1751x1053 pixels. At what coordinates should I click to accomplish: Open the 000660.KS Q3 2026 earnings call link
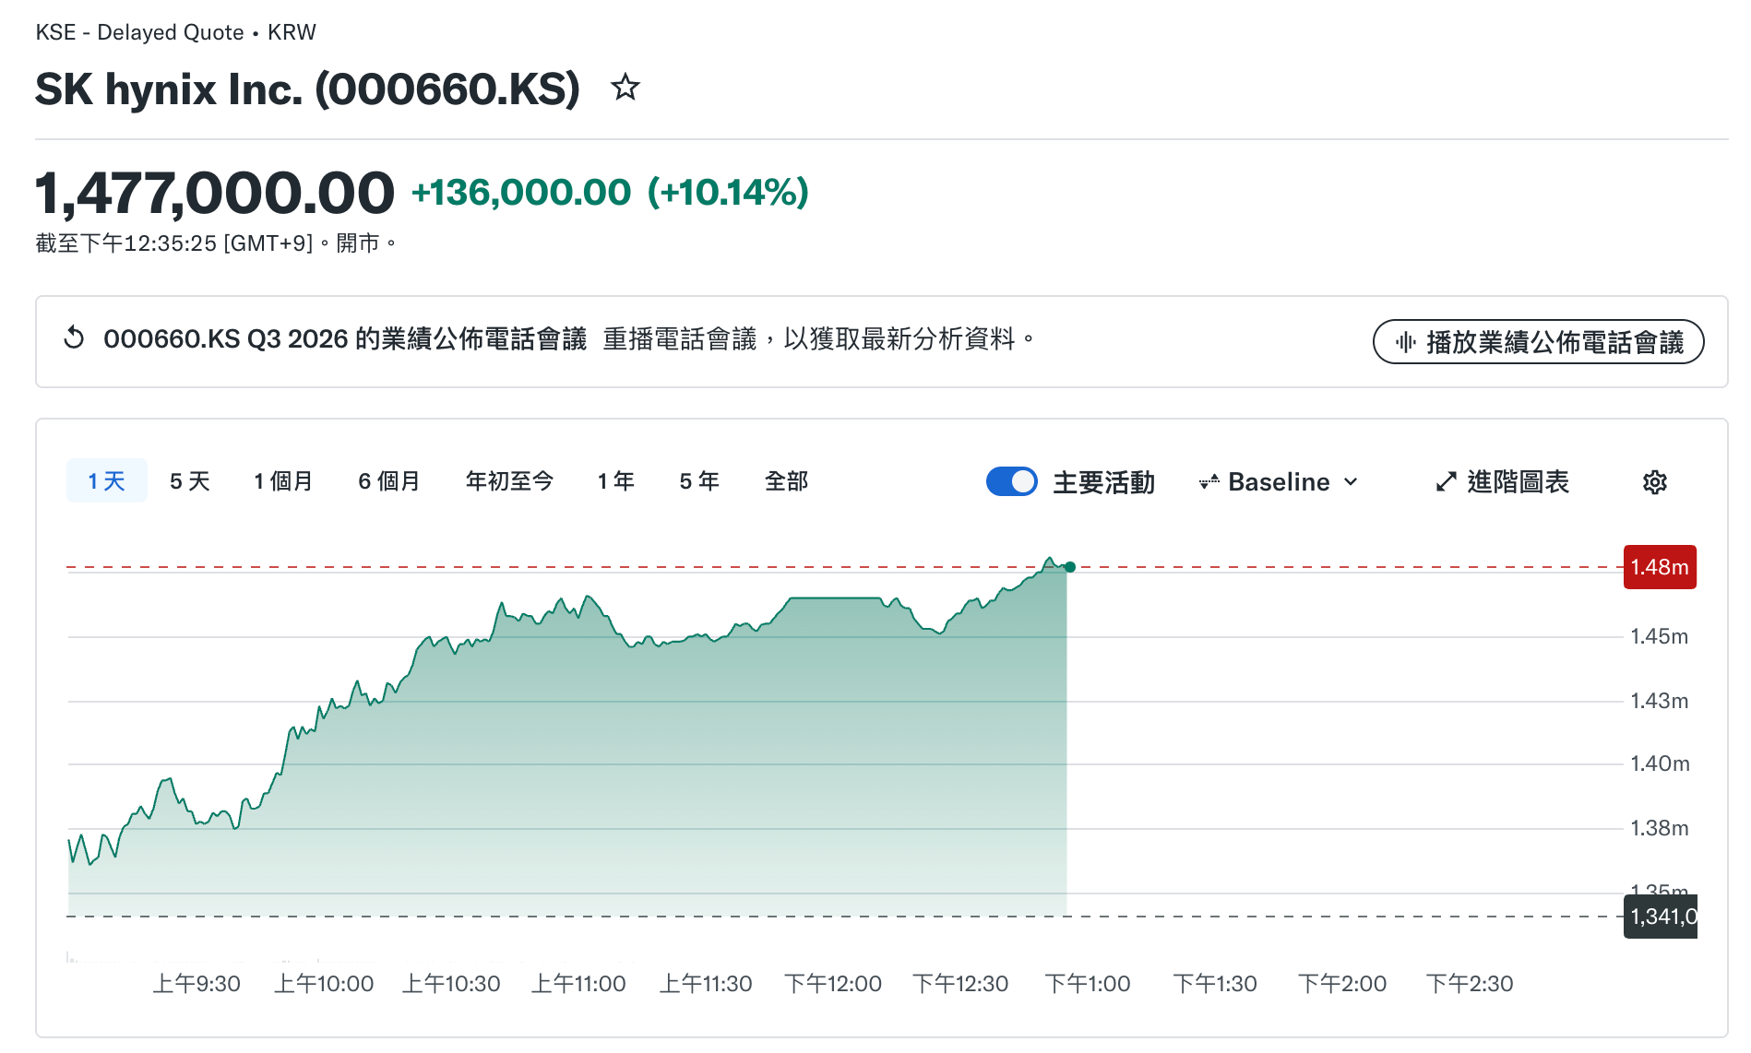(x=345, y=339)
